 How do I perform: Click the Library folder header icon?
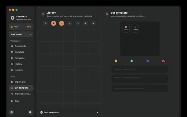[43, 14]
